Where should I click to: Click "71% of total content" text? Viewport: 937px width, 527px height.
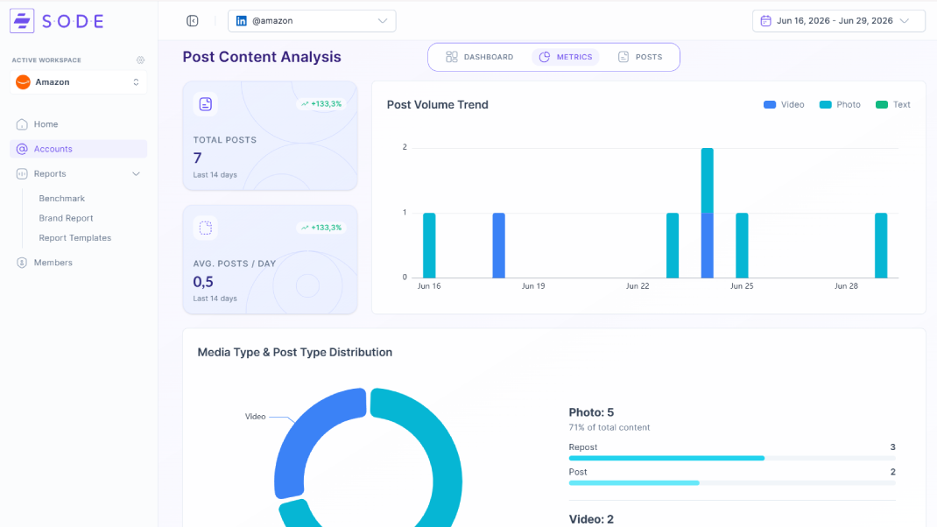(609, 427)
